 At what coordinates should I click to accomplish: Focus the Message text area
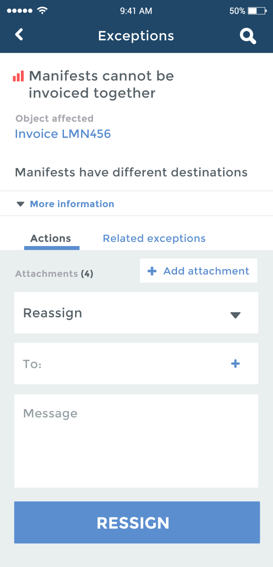click(x=136, y=441)
